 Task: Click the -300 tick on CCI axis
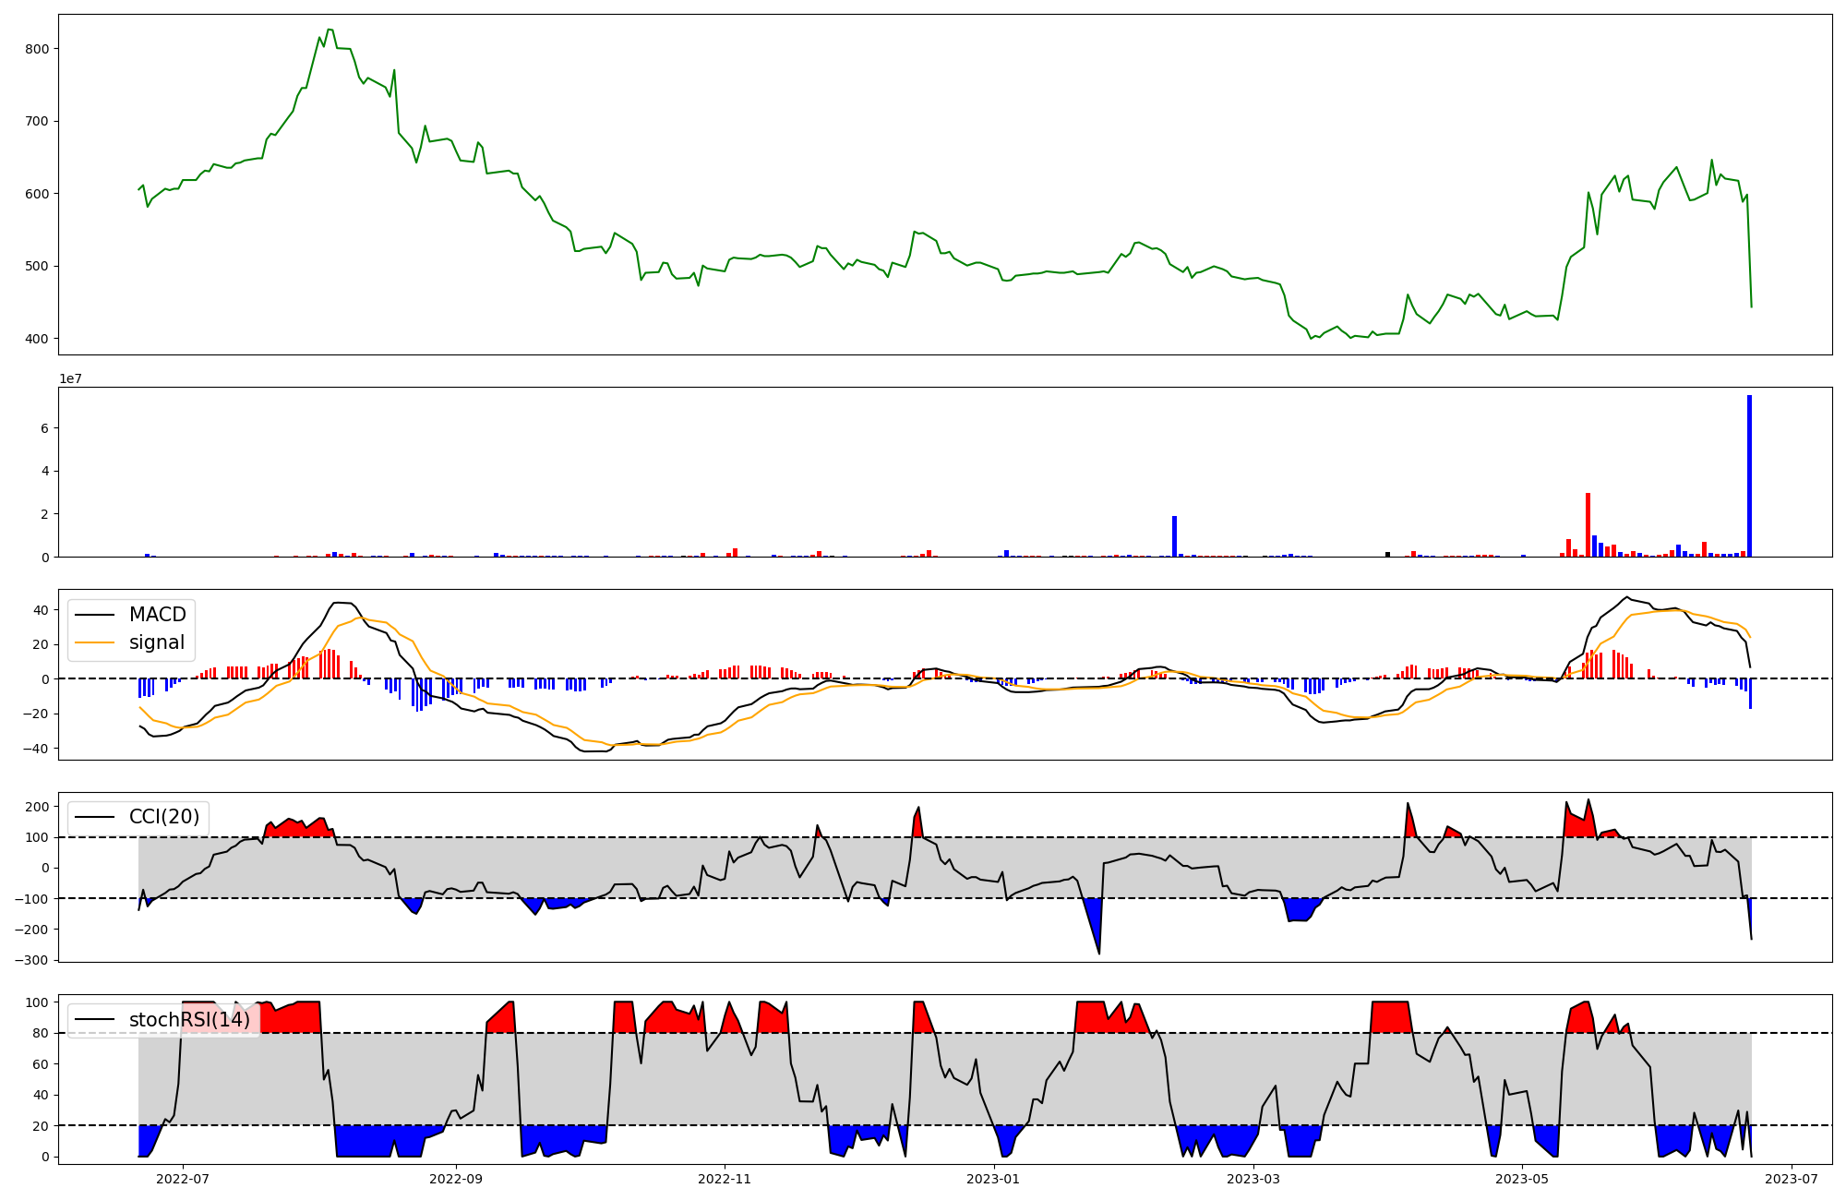coord(31,960)
